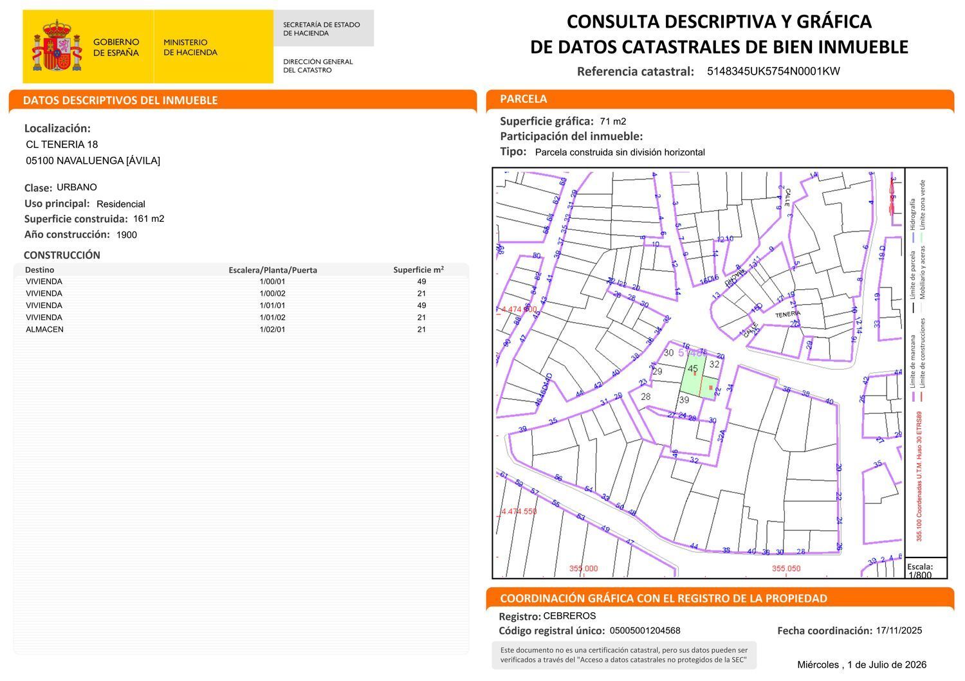This screenshot has width=965, height=681.
Task: Click the 'PARCELA' section header
Action: tap(524, 99)
